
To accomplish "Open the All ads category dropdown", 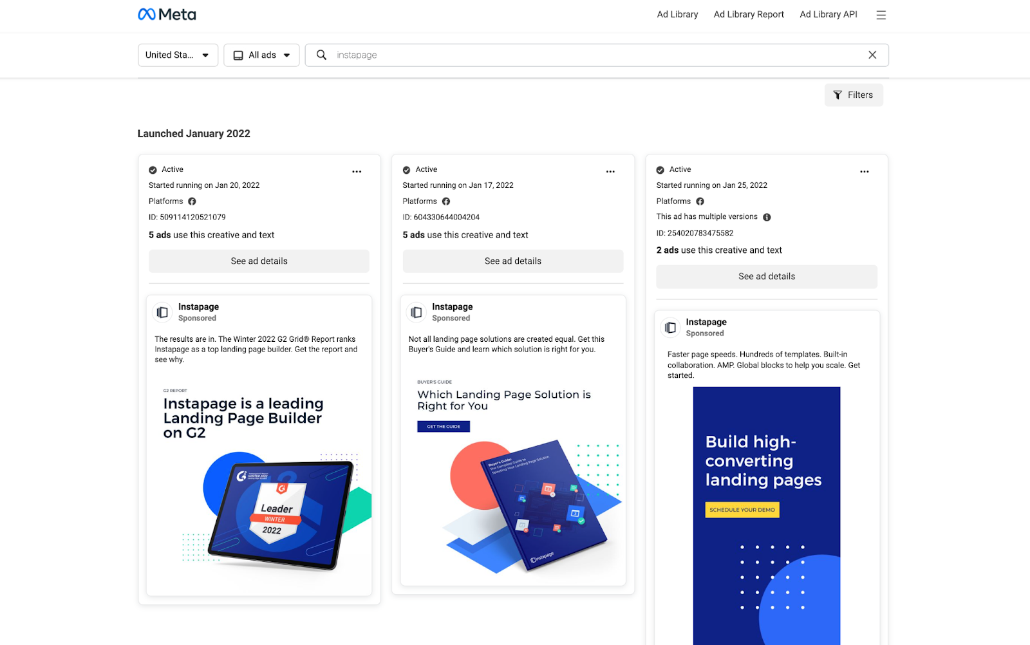I will coord(261,55).
